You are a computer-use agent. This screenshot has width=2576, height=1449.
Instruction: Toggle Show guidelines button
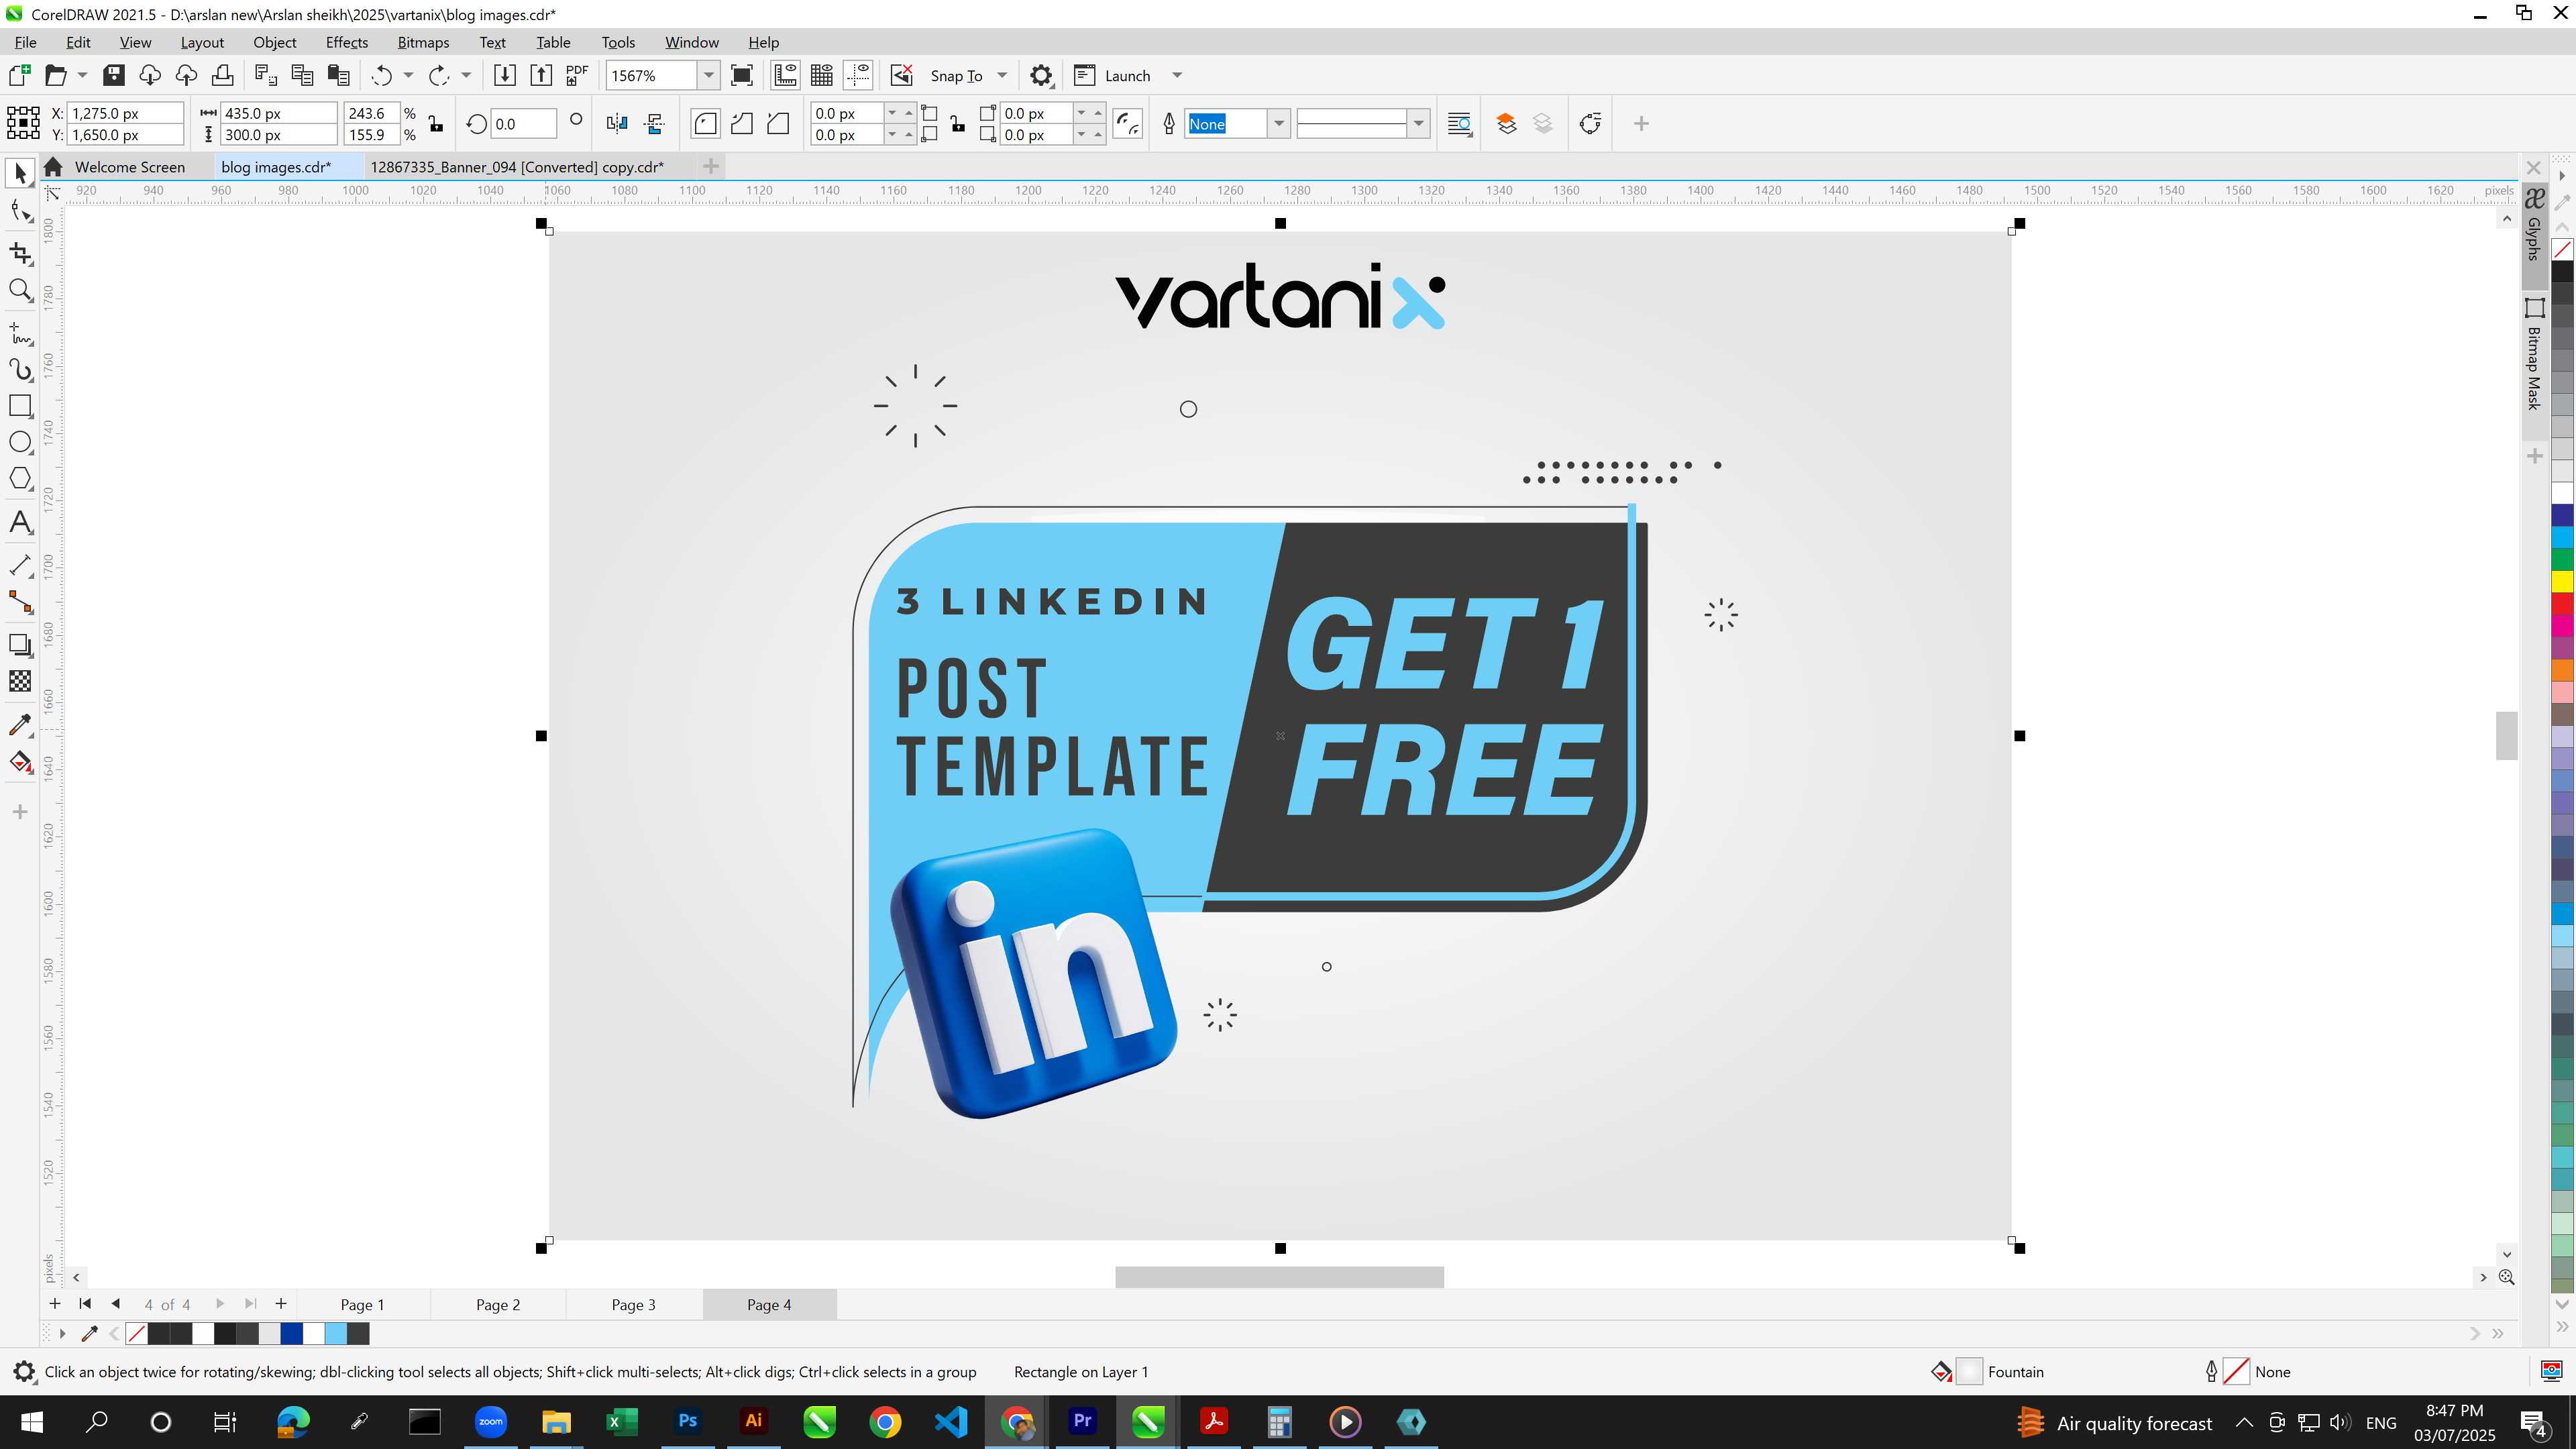click(x=858, y=75)
